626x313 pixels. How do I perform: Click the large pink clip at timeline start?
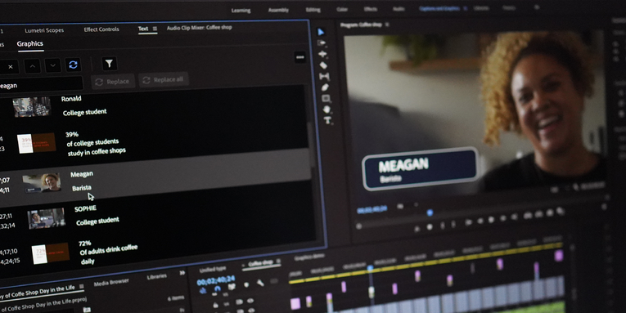(295, 303)
